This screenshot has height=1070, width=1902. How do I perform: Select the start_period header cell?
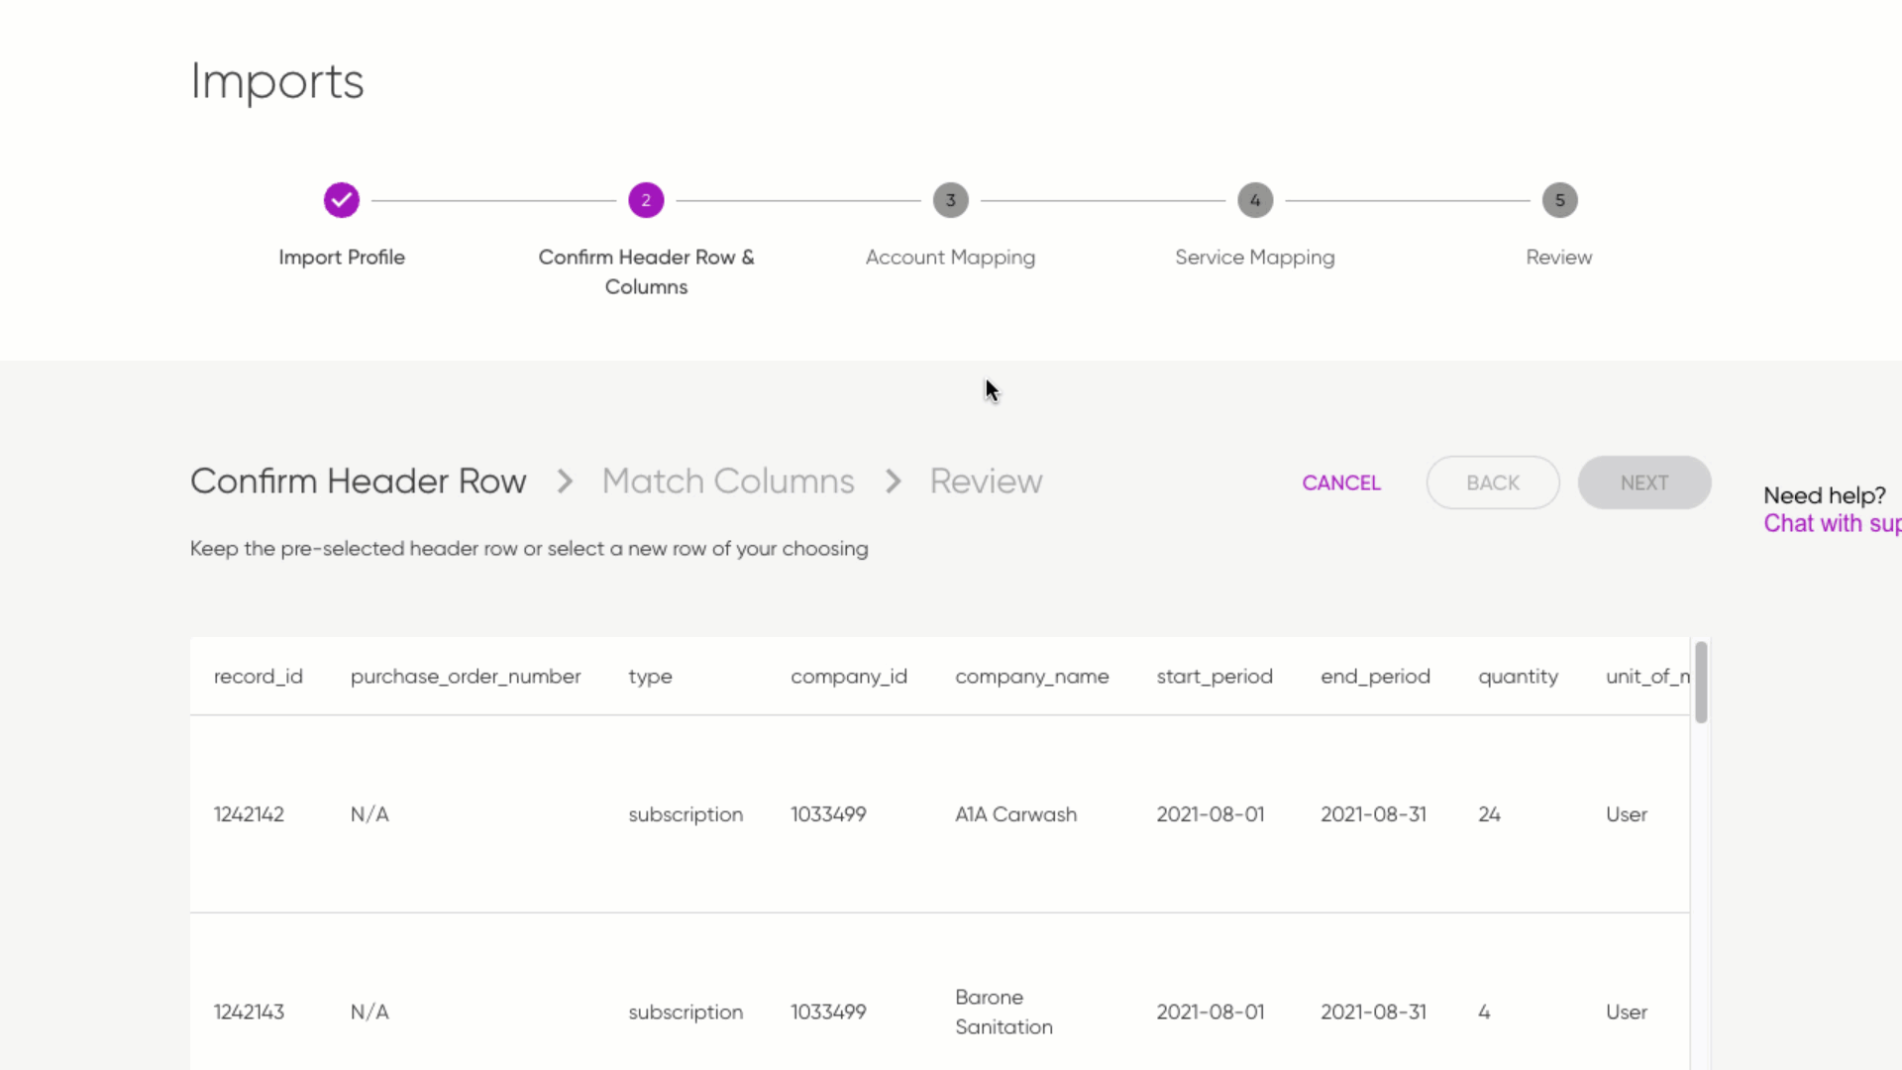pyautogui.click(x=1215, y=676)
